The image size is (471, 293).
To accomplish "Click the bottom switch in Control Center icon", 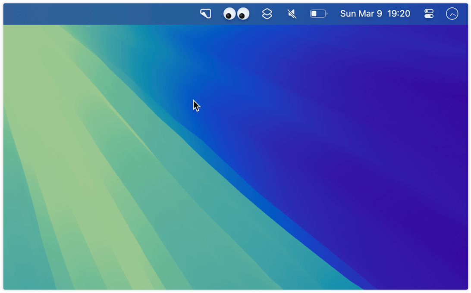I will (x=429, y=16).
